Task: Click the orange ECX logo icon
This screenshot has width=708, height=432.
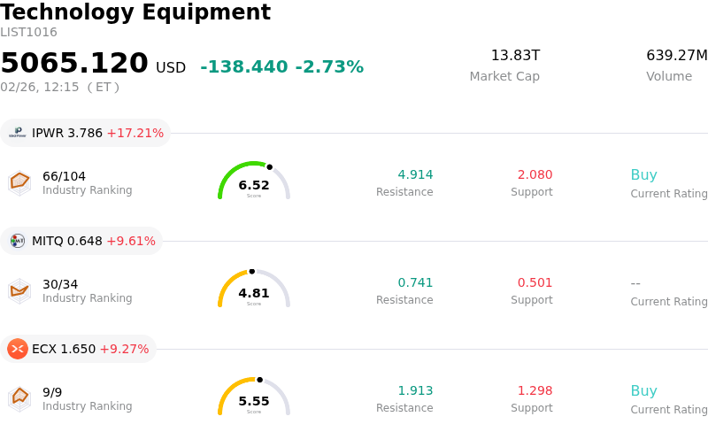Action: [x=18, y=349]
